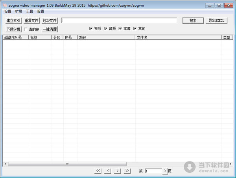This screenshot has width=236, height=178.
Task: Click the 重复文件 button
Action: point(31,20)
